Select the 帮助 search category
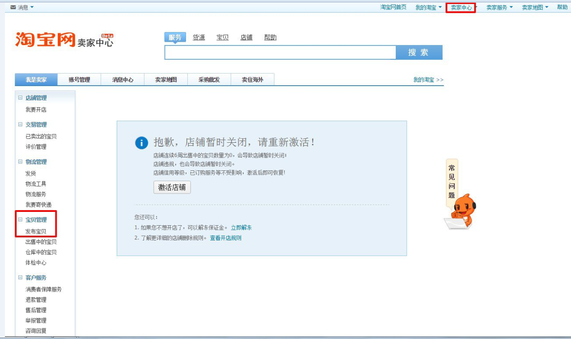The height and width of the screenshot is (339, 571). tap(270, 37)
